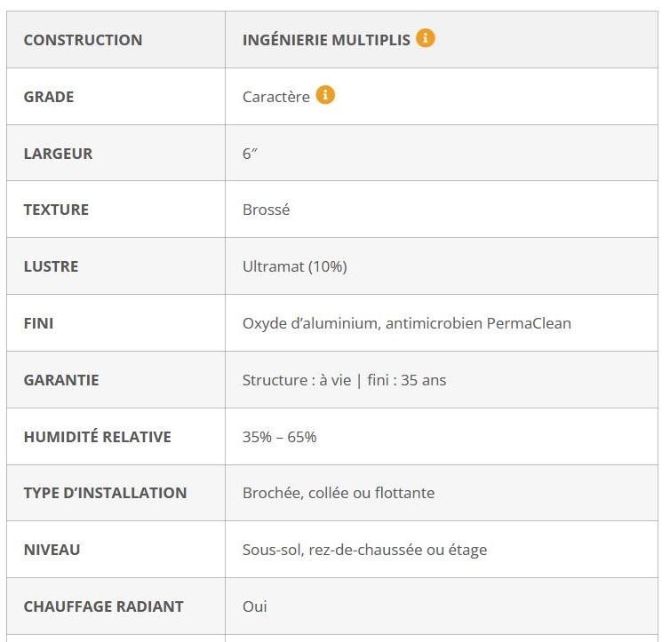Image resolution: width=670 pixels, height=642 pixels.
Task: Click the INGÉNIERIE MULTIPLIS heading text
Action: coord(326,40)
